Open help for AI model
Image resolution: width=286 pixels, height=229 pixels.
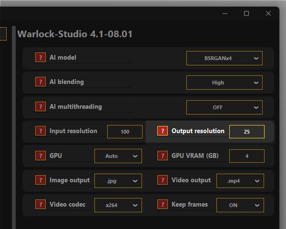click(41, 57)
